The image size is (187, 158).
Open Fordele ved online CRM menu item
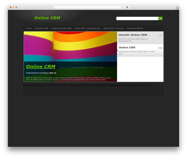point(61,28)
